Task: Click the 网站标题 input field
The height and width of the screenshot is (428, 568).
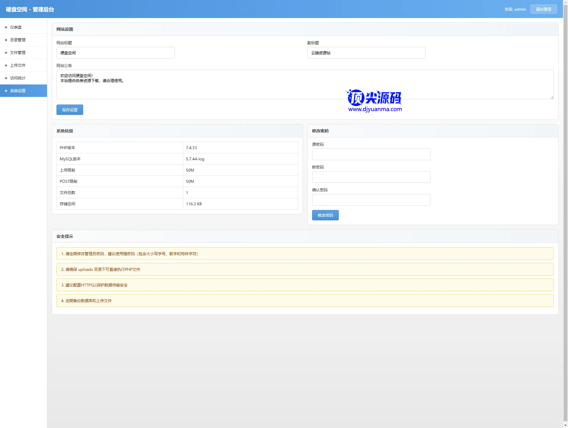Action: click(x=115, y=53)
